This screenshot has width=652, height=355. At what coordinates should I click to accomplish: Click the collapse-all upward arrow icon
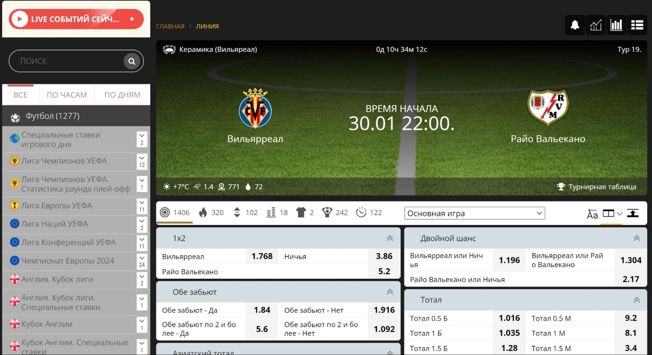point(633,213)
